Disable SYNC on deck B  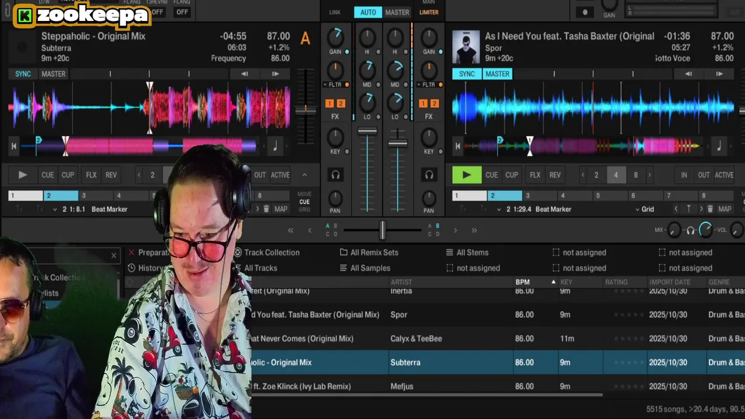467,74
